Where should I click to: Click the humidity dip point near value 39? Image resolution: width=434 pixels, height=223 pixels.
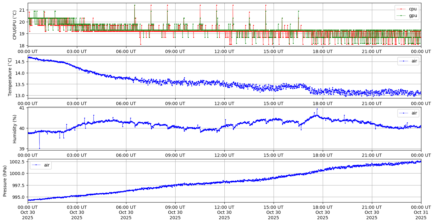(x=39, y=148)
